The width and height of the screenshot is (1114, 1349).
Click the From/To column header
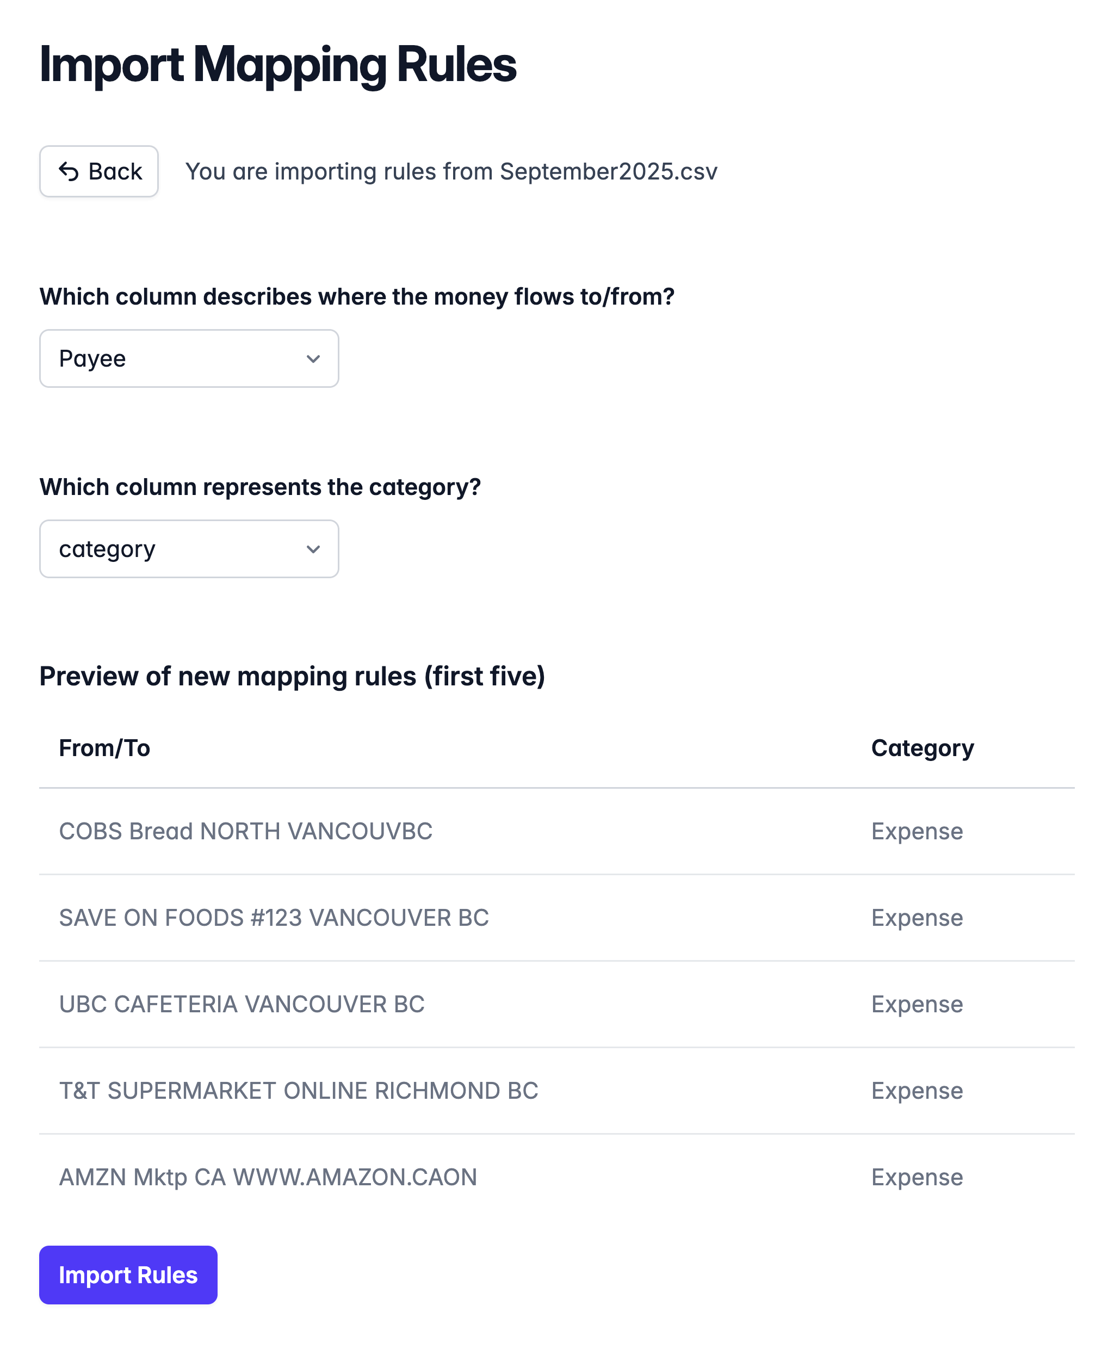coord(104,748)
